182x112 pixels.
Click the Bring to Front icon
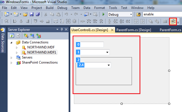coord(150,21)
